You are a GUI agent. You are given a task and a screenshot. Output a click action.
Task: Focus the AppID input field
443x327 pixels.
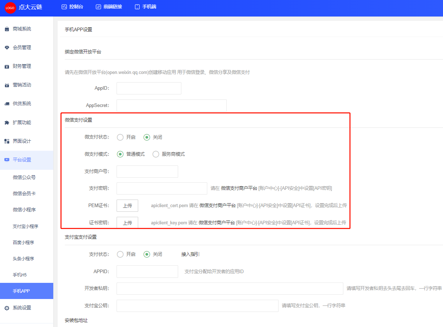pos(149,88)
